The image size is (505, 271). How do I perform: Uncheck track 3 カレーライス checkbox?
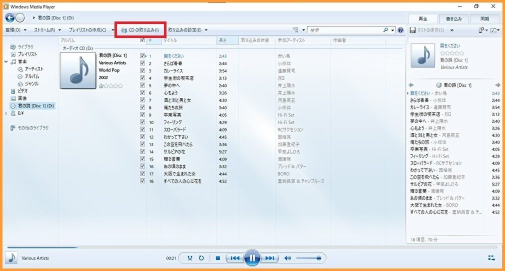point(142,70)
